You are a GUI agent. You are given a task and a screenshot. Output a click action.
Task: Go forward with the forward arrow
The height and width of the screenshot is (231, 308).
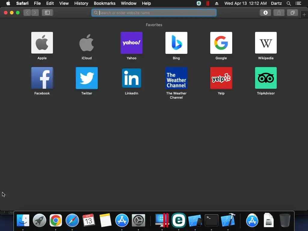(35, 13)
